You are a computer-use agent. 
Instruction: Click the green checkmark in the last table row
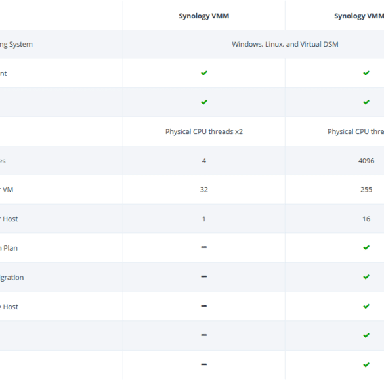tap(366, 365)
